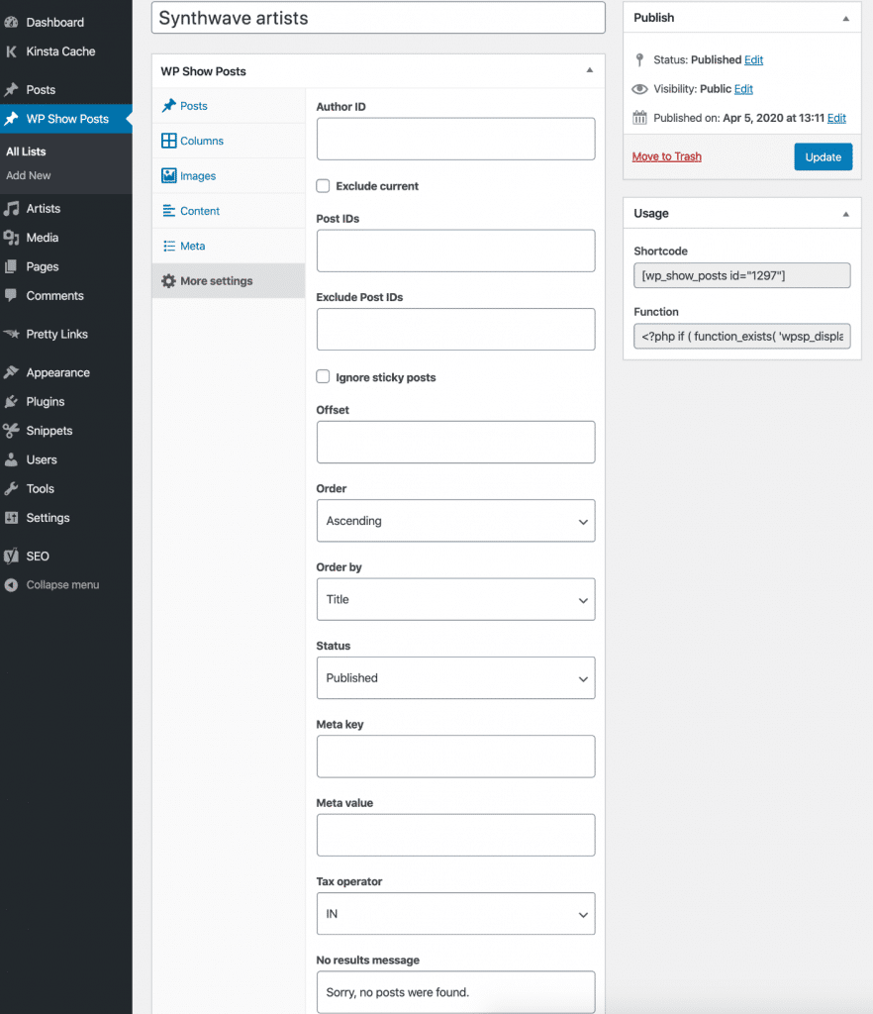Click the Posts pushpin icon in sidebar

click(x=11, y=89)
